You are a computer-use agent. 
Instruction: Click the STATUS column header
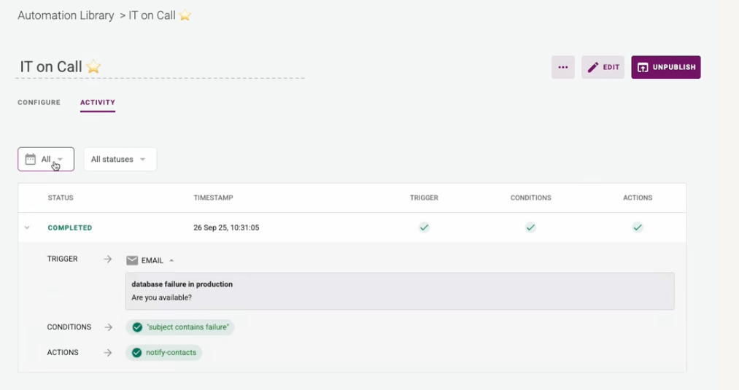[61, 198]
